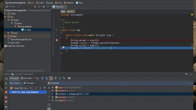The height and width of the screenshot is (110, 196).
Task: Open the Evaluate Expression calculator icon
Action: [x=69, y=78]
